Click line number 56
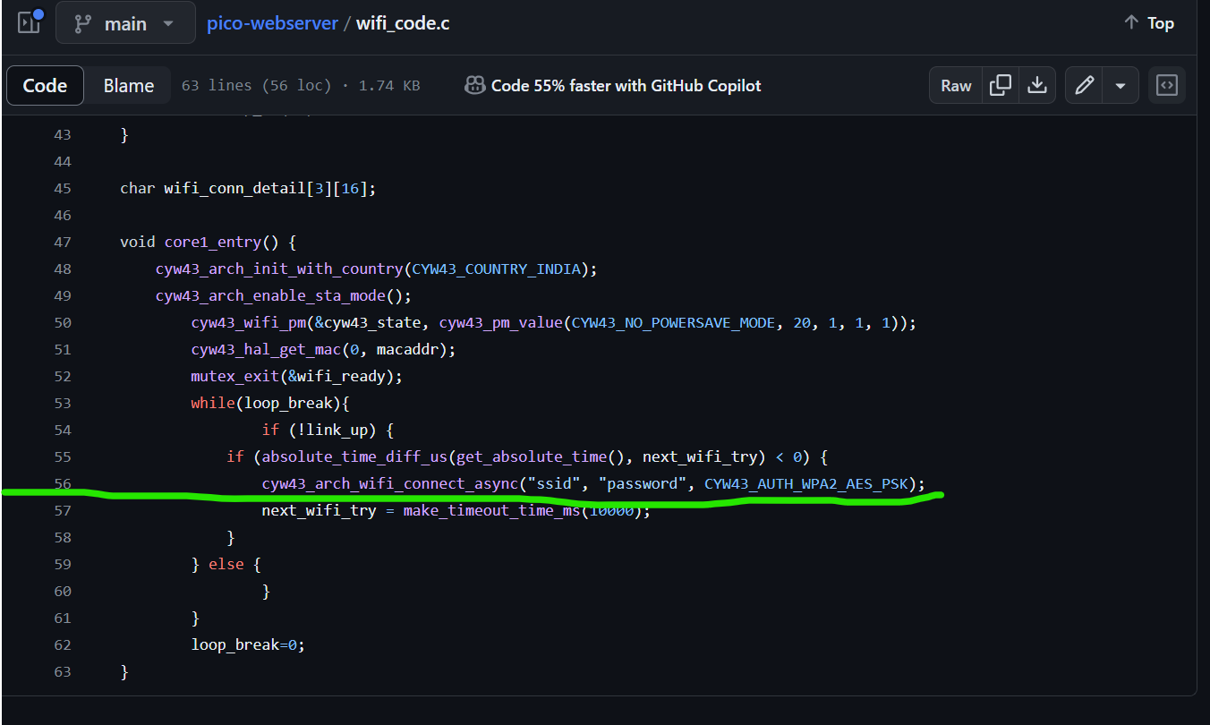Image resolution: width=1210 pixels, height=725 pixels. pyautogui.click(x=63, y=483)
